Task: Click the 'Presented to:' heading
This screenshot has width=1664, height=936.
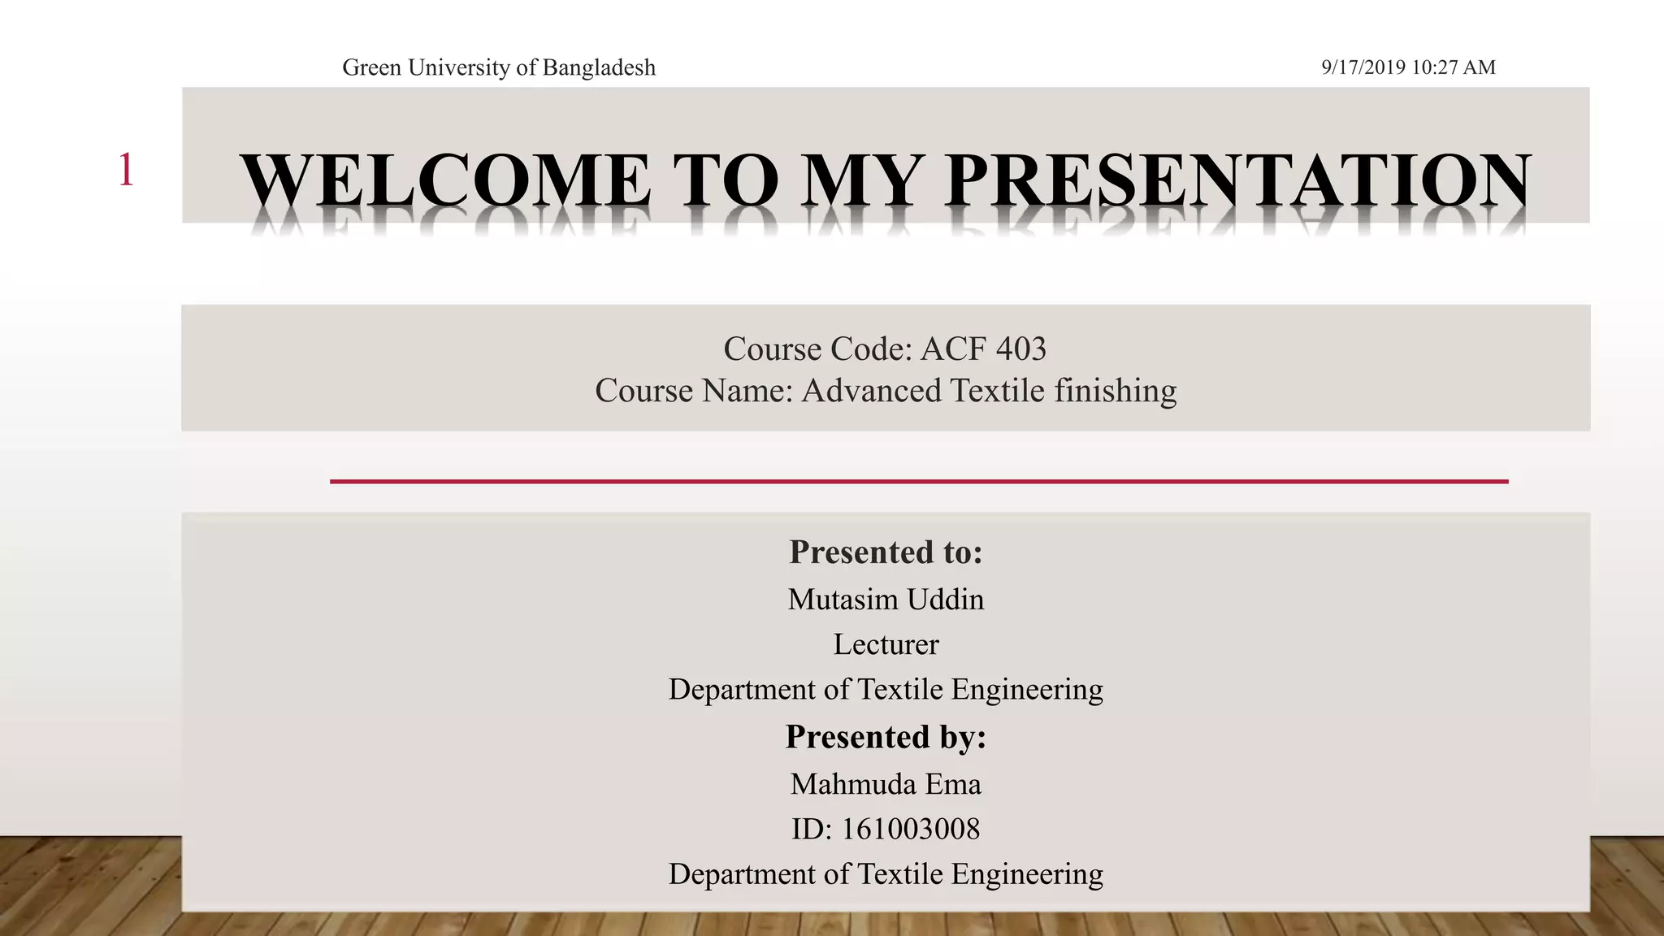Action: click(x=886, y=552)
